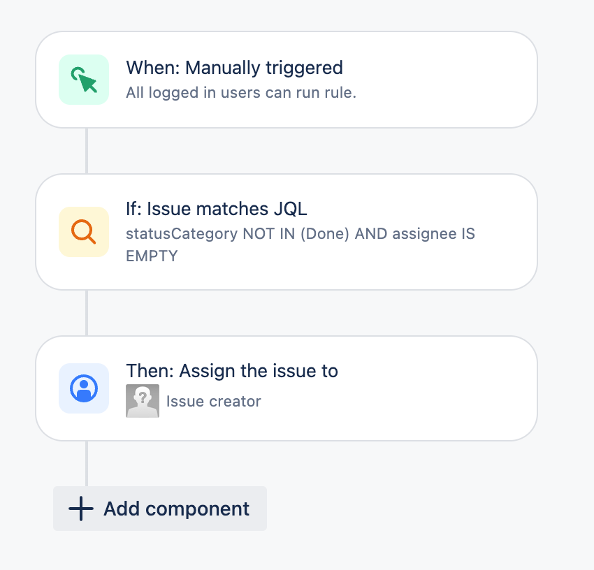Open the 'When: Manually triggered' heading
Screen dimensions: 594x570
(234, 68)
